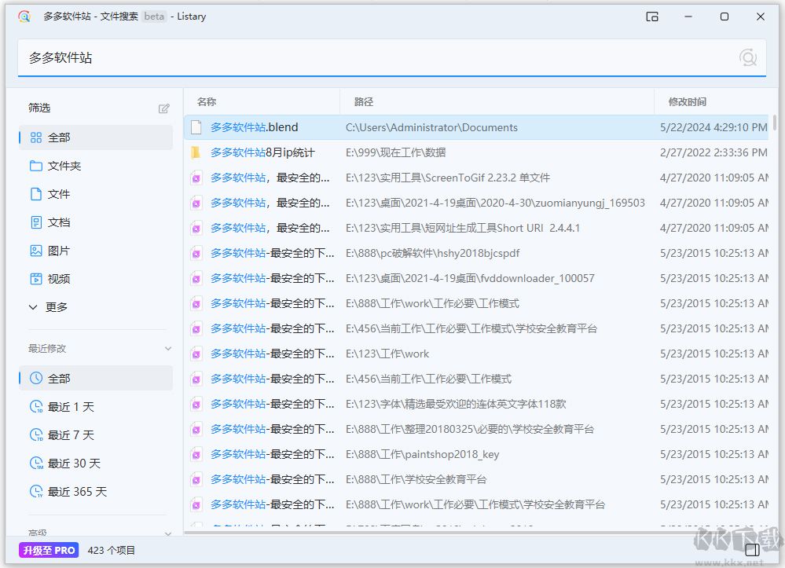The width and height of the screenshot is (785, 568).
Task: Toggle preview panel icon in status bar
Action: coord(752,550)
